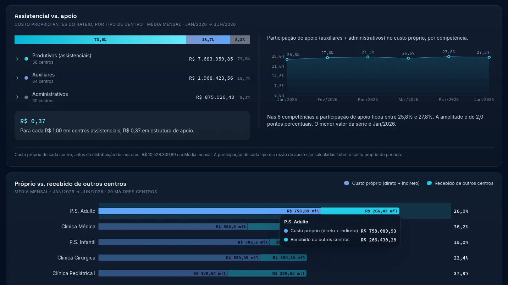Click the P.S. Infantil R$ 582,8 mil bar segment
508x285 pixels.
[184, 242]
